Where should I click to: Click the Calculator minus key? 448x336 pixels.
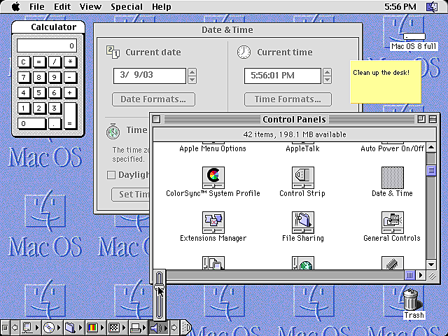point(70,77)
